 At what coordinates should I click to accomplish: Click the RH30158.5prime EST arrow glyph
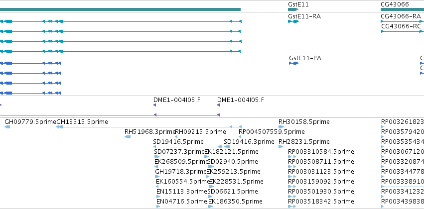point(281,127)
